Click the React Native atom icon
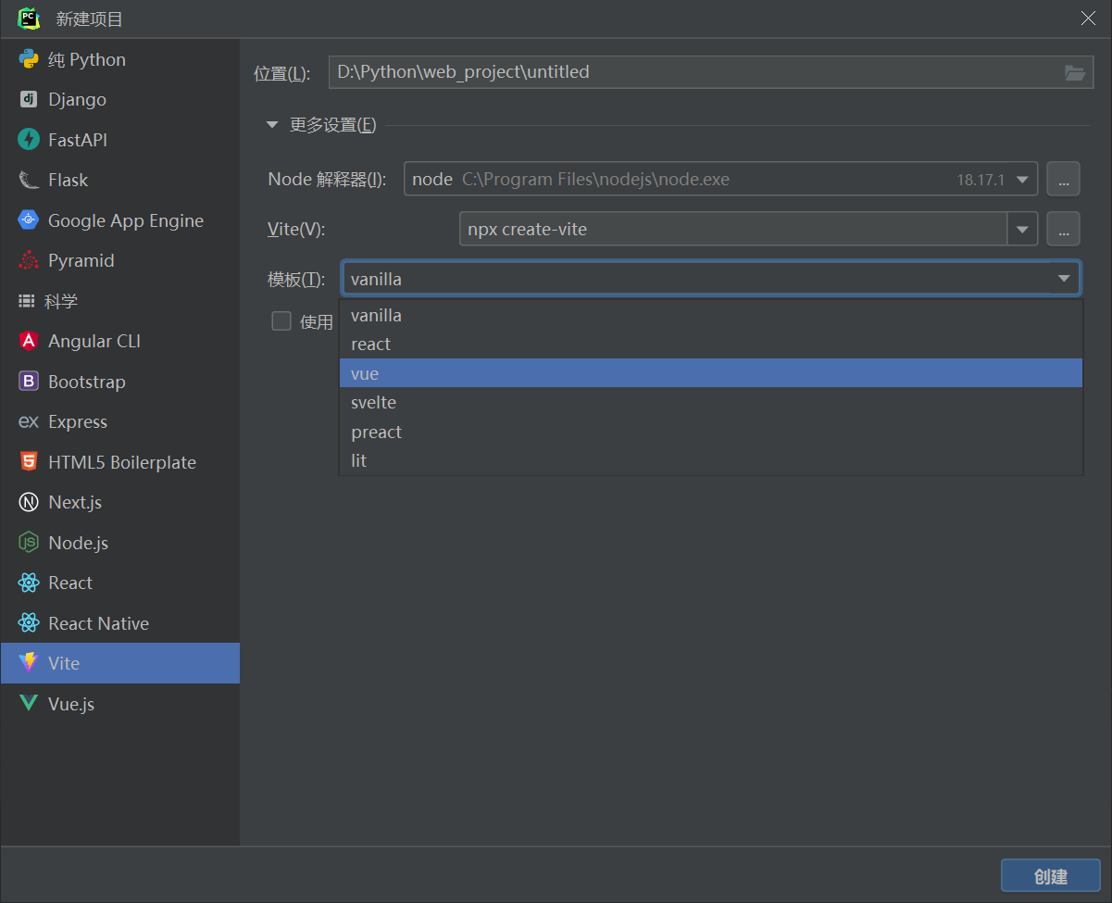Screen dimensions: 1112x903 point(29,623)
